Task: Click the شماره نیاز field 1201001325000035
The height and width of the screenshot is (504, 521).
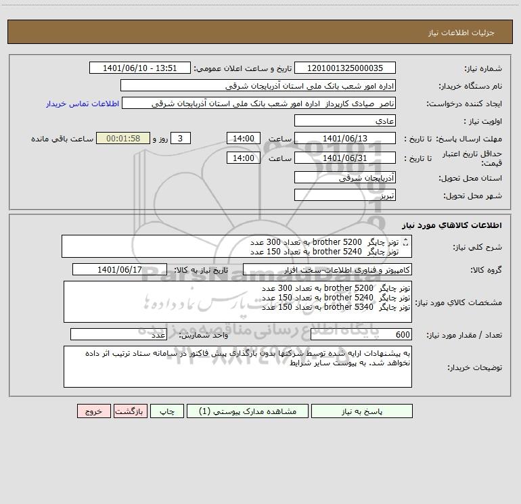Action: click(345, 68)
